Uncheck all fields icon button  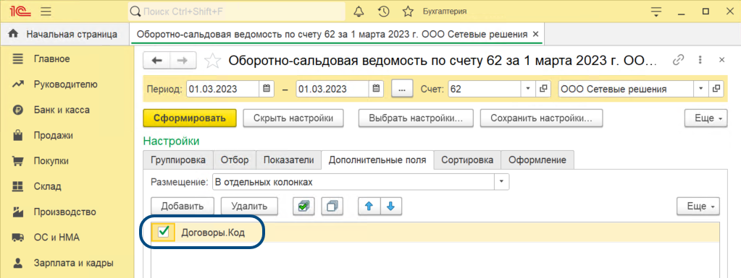pyautogui.click(x=332, y=206)
